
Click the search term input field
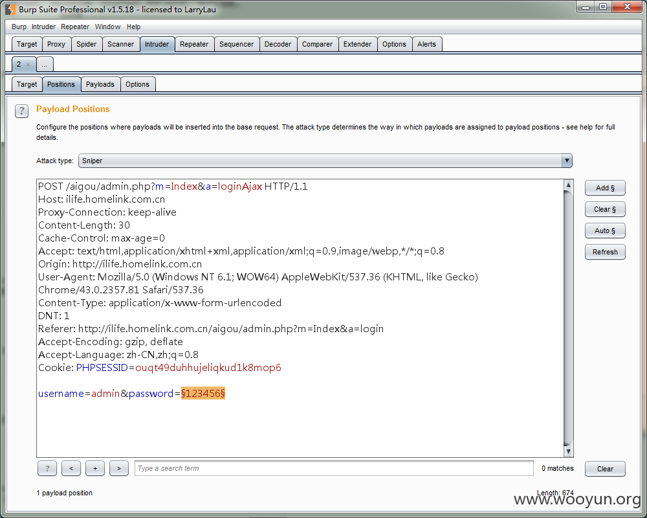(x=334, y=468)
